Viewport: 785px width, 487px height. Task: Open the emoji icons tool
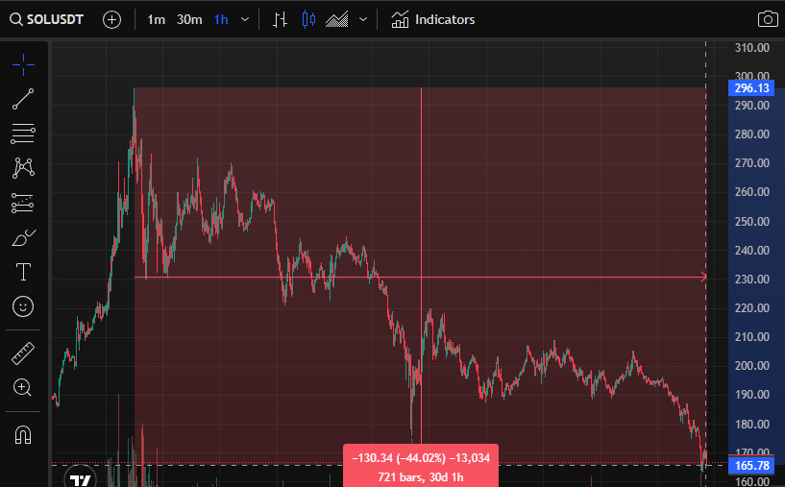[23, 306]
